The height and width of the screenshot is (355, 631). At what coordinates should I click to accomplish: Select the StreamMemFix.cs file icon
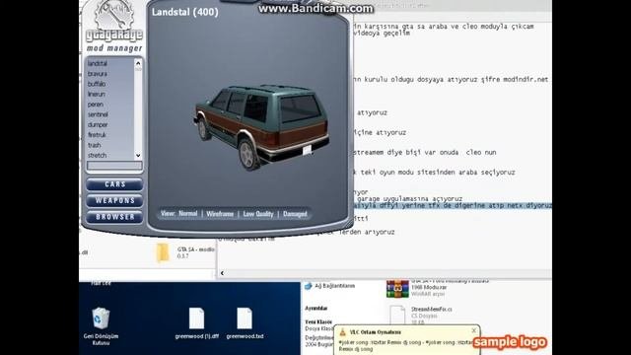[x=397, y=316]
